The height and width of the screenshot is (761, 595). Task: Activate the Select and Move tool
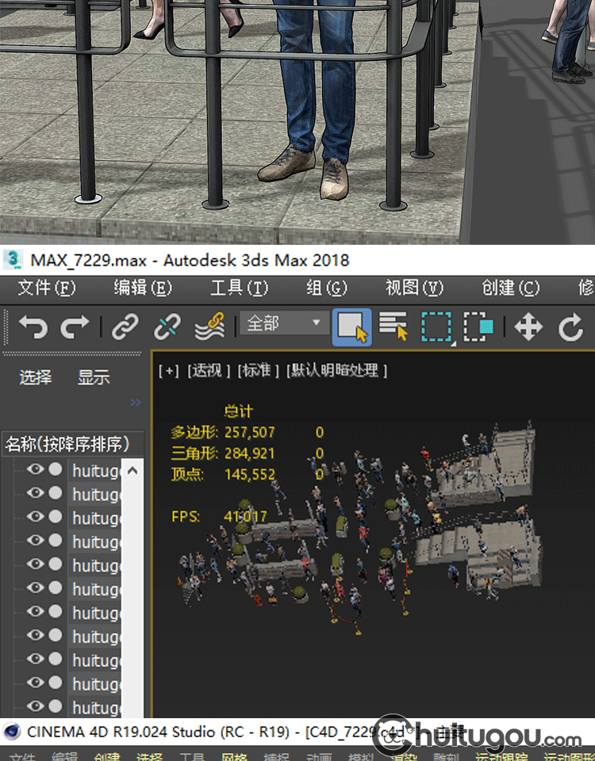[528, 326]
